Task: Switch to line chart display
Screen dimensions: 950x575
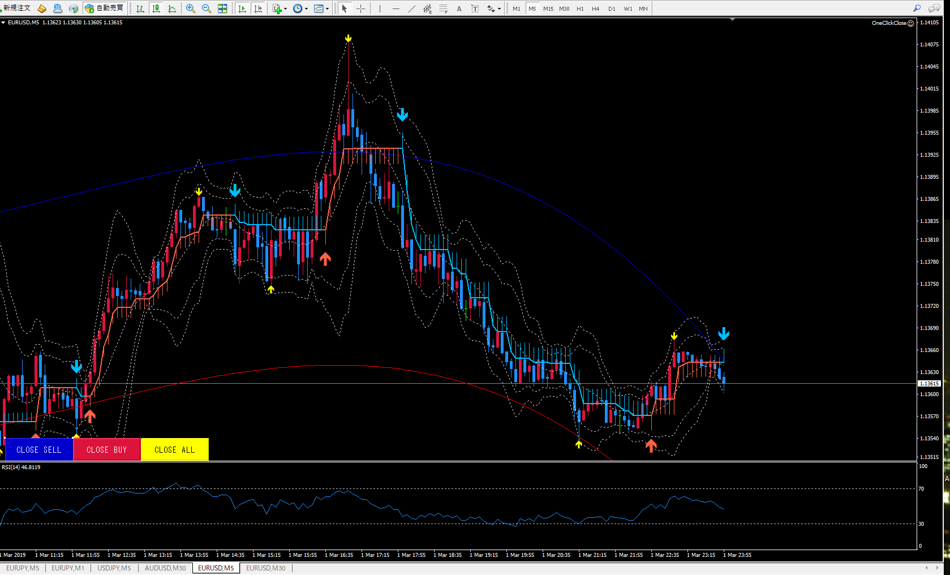Action: click(172, 8)
